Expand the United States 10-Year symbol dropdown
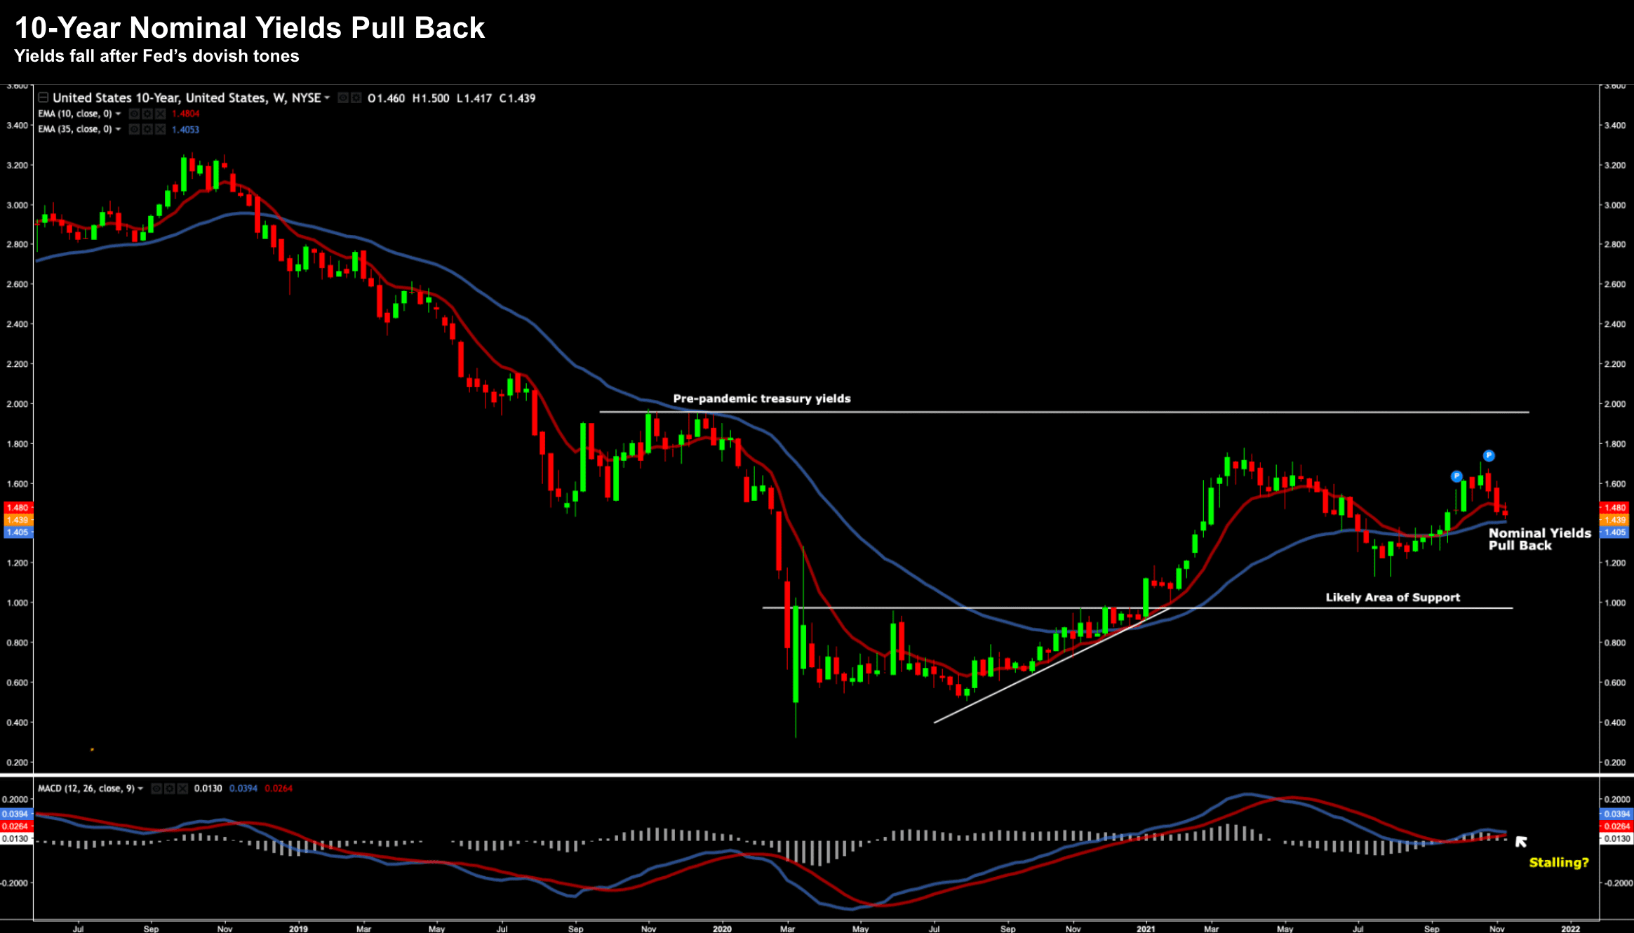This screenshot has height=933, width=1634. click(x=327, y=98)
